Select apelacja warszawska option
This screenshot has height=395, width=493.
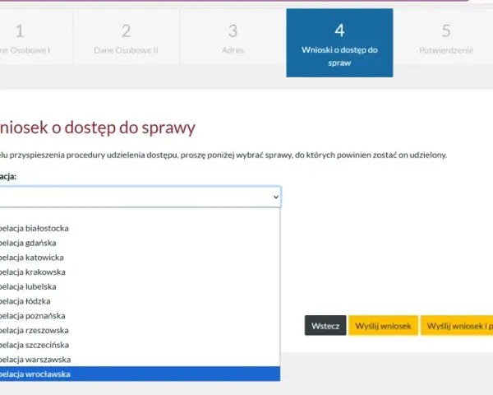(140, 360)
